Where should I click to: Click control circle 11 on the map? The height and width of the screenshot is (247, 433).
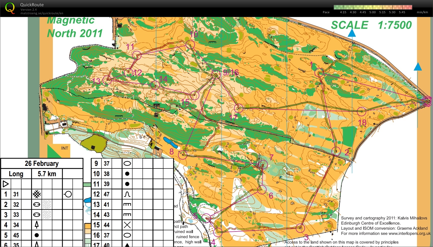137,55
